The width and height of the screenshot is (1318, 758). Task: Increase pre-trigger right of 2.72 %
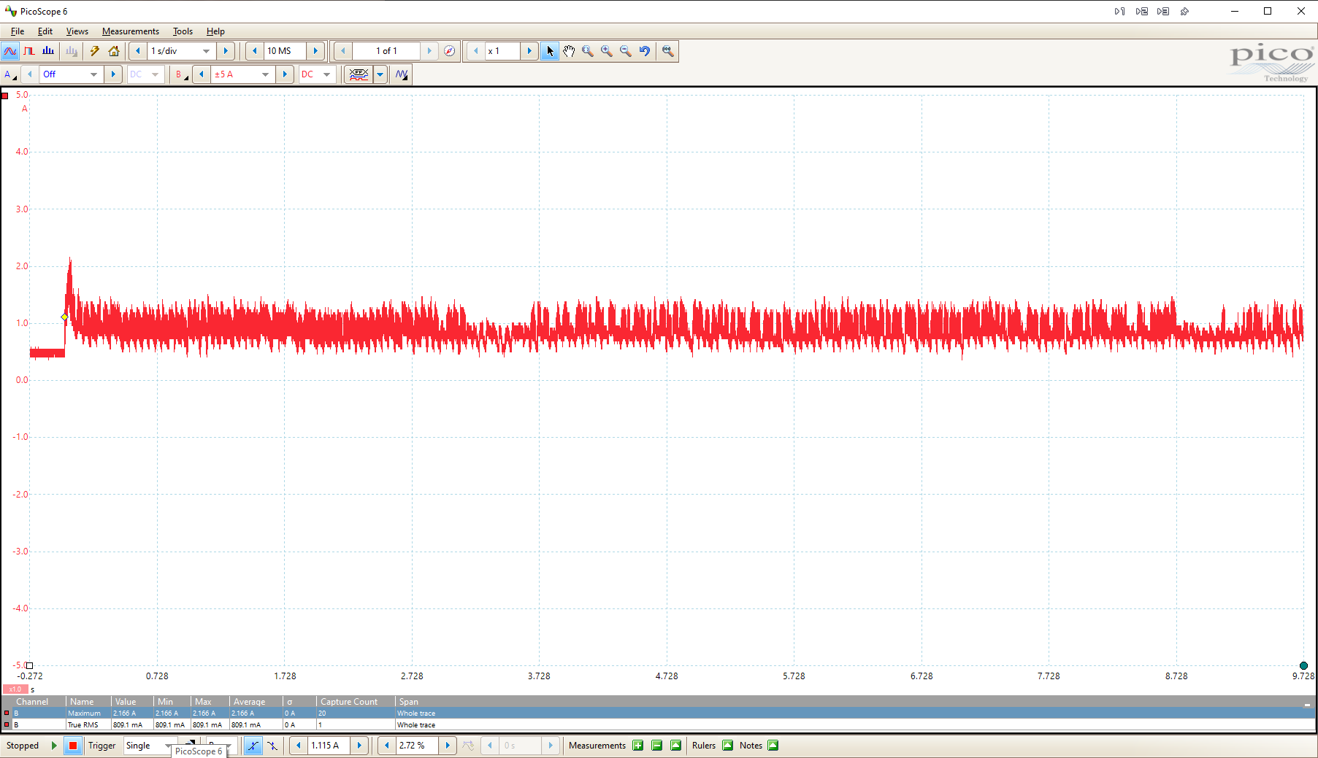click(x=448, y=746)
